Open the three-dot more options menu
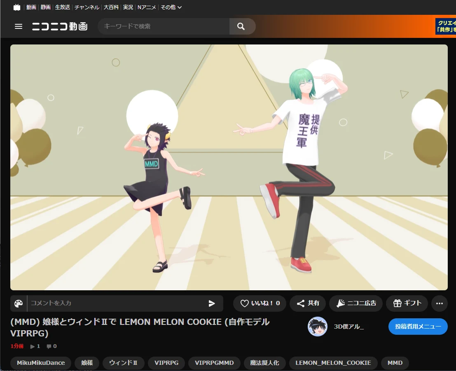456x371 pixels. (x=440, y=303)
